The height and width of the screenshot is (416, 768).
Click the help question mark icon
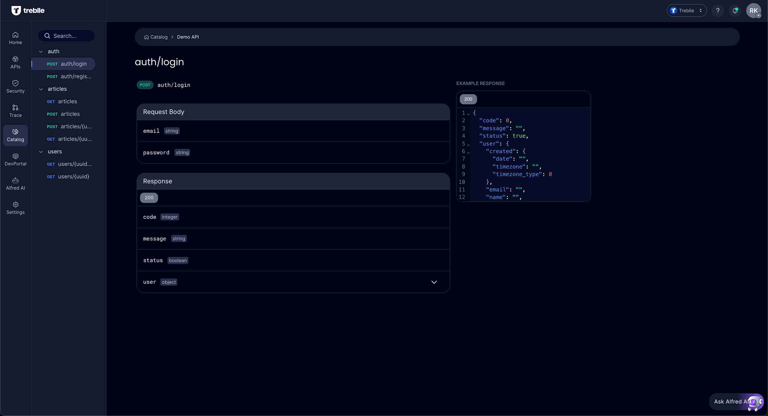718,10
